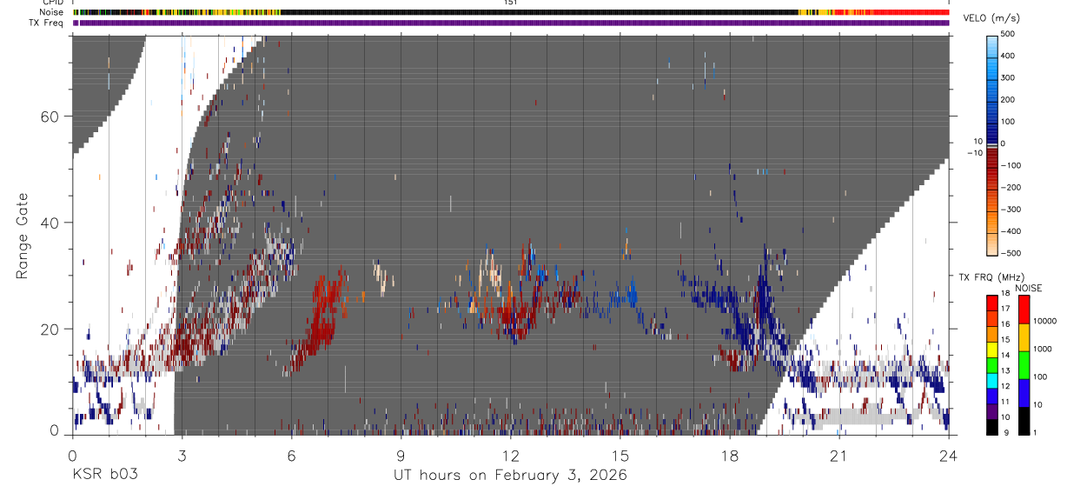This screenshot has height=493, width=1067.
Task: Click the '-300' velocity scale value
Action: (1011, 210)
